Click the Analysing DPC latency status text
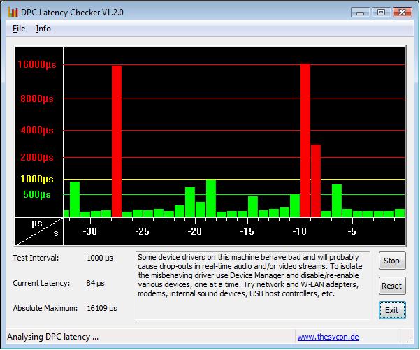Screen dimensions: 420x350 [53, 337]
